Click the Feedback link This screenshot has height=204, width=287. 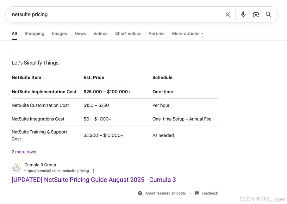coord(210,193)
